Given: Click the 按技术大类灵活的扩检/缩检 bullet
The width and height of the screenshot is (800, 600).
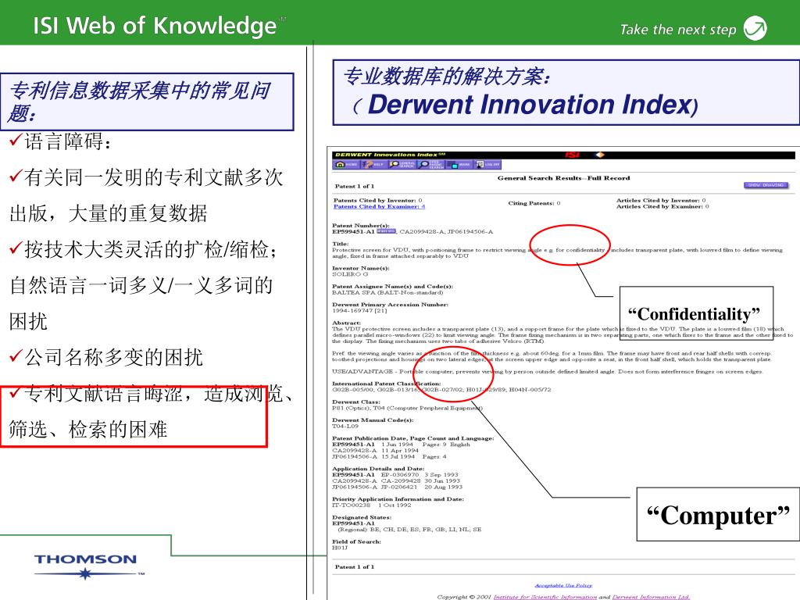Looking at the screenshot, I should pyautogui.click(x=144, y=249).
